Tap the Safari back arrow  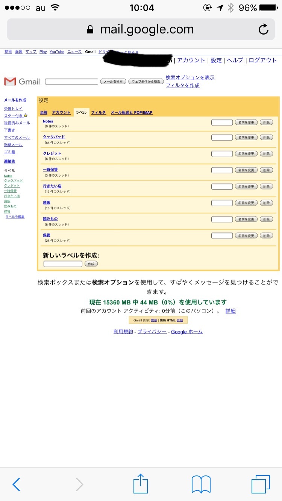(16, 484)
